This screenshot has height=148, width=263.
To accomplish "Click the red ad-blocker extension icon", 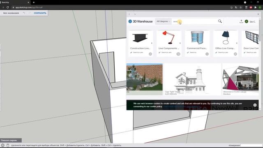I will [x=251, y=7].
